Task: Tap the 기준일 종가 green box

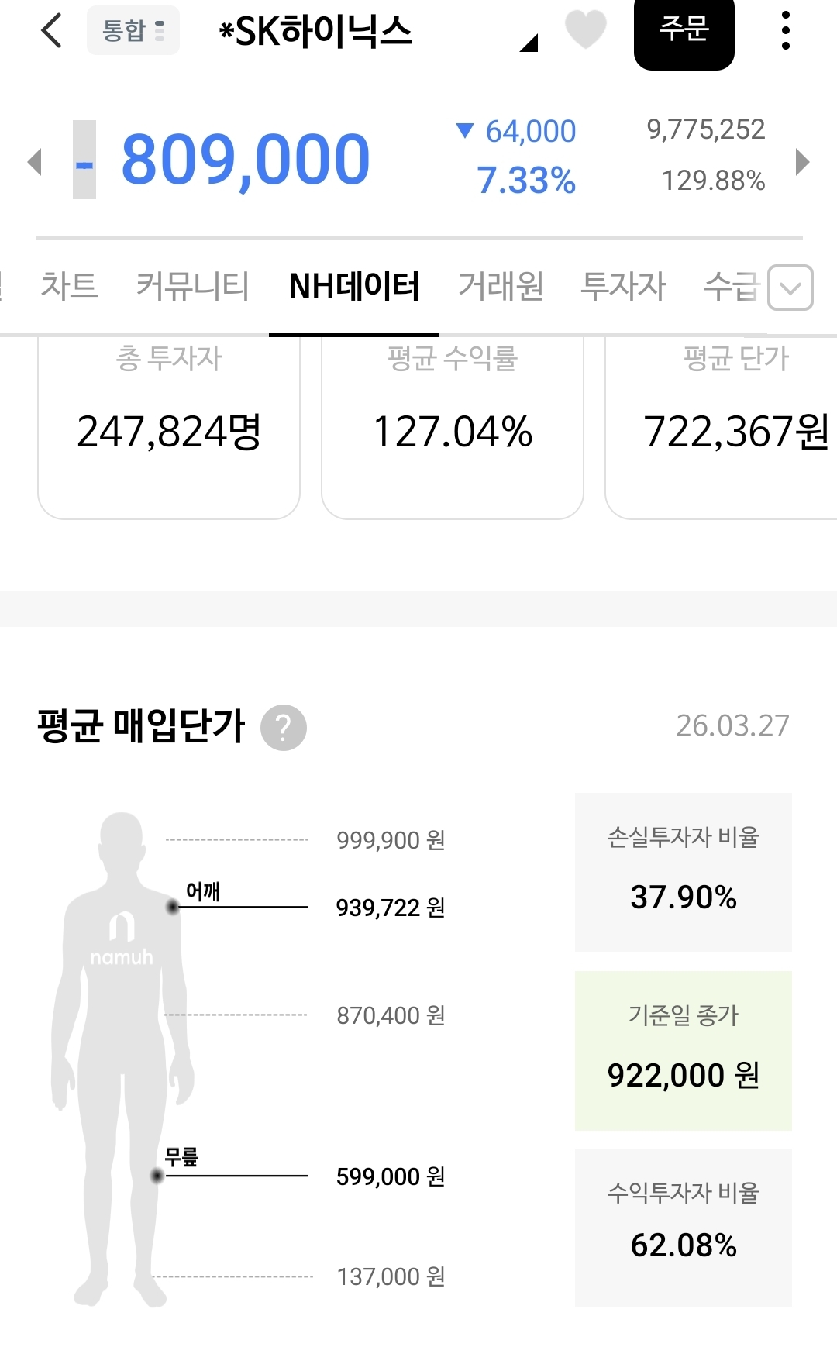Action: tap(683, 1050)
